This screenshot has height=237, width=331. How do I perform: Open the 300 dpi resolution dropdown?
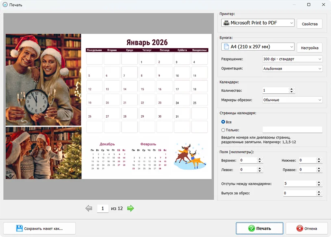click(x=292, y=59)
